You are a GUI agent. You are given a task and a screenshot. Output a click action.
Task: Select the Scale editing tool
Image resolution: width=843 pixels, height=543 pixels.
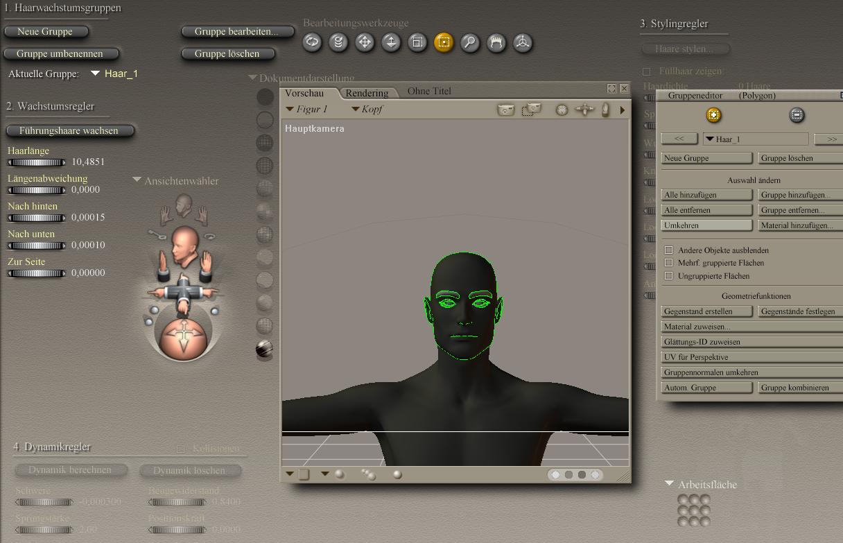click(417, 42)
